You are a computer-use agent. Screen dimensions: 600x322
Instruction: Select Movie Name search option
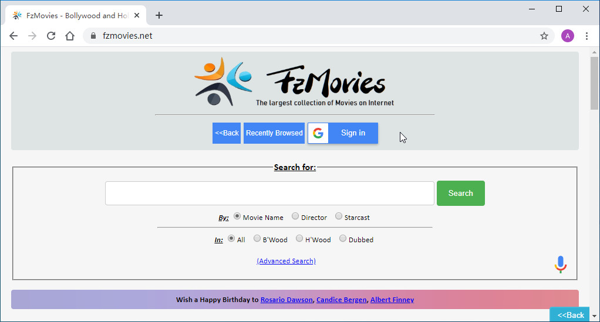click(237, 216)
